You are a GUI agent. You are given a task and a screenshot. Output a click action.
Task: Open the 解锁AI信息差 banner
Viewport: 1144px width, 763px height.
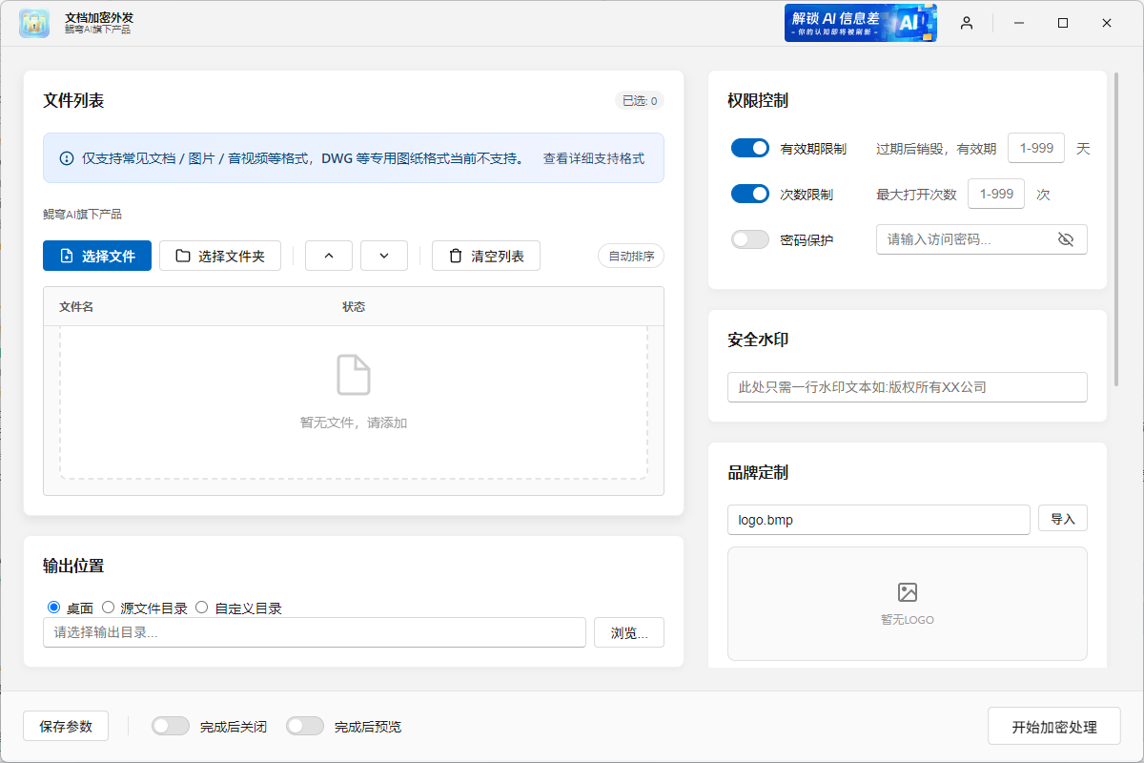(x=860, y=23)
